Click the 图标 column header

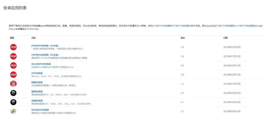click(x=12, y=38)
